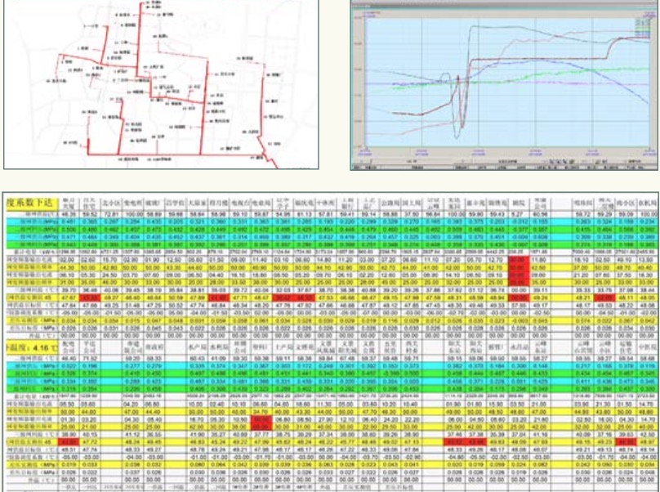Screen dimensions: 660x492
Task: Select the '度系数下达' header cell
Action: [x=29, y=202]
